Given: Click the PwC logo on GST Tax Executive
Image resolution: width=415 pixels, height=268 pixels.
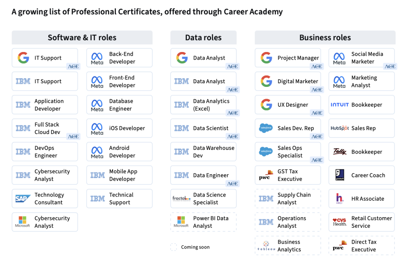Looking at the screenshot, I should pos(265,175).
